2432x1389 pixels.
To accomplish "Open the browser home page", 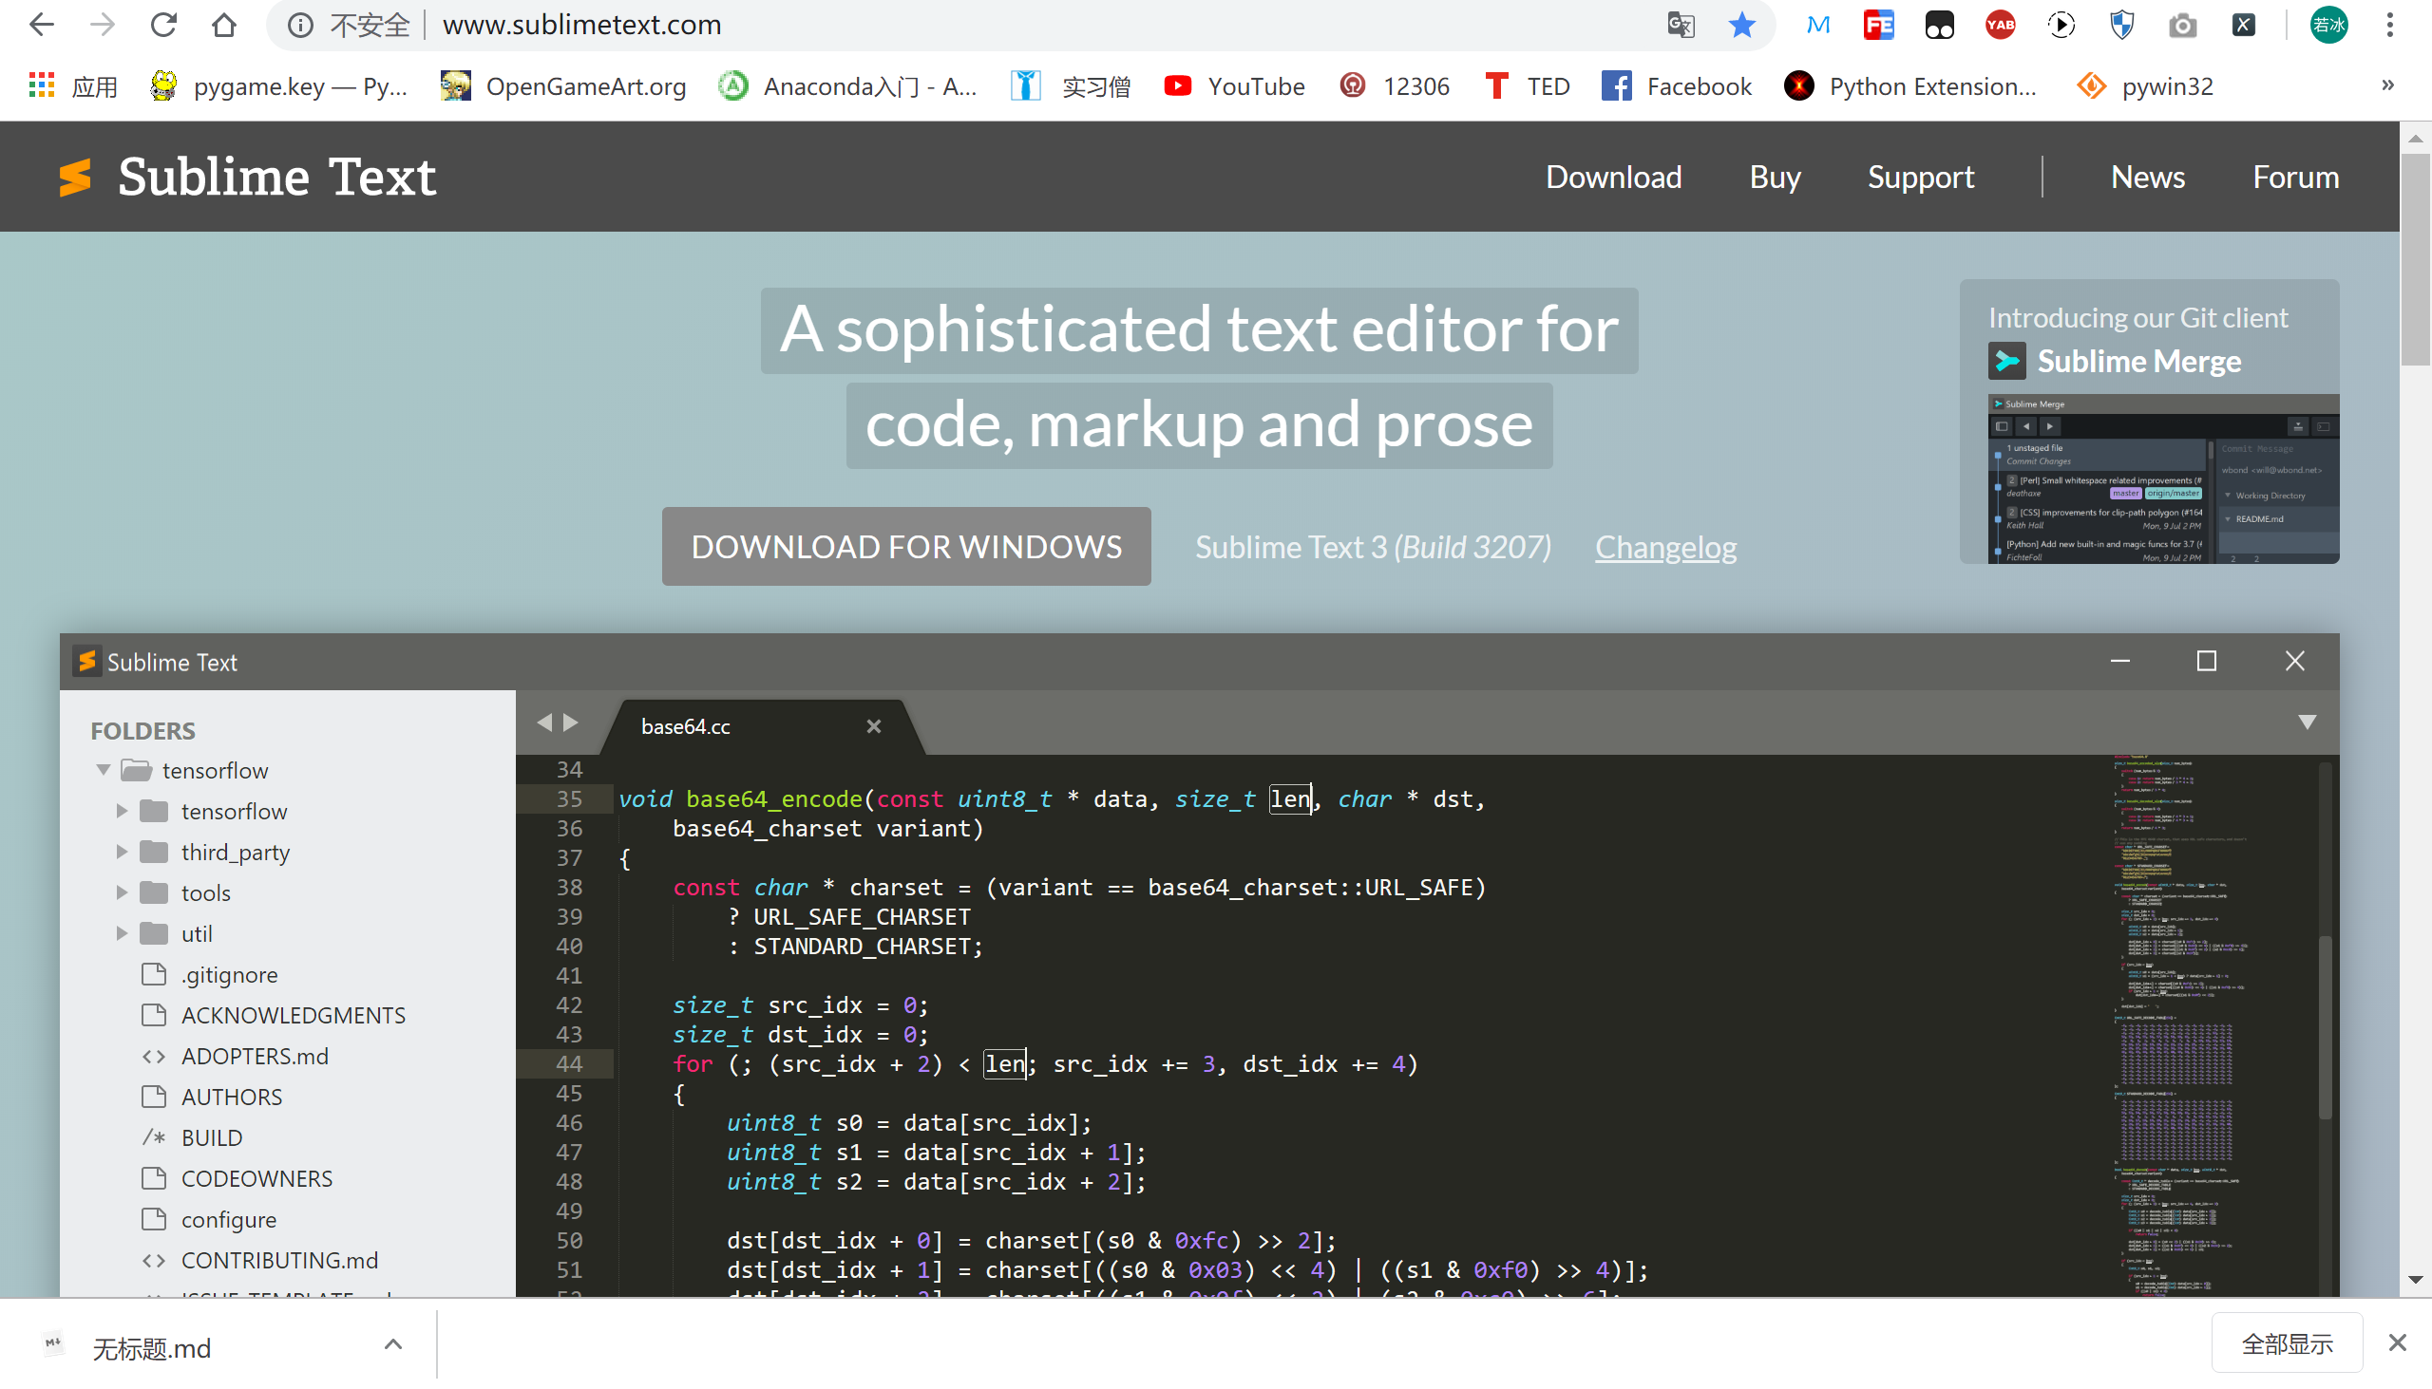I will tap(224, 25).
